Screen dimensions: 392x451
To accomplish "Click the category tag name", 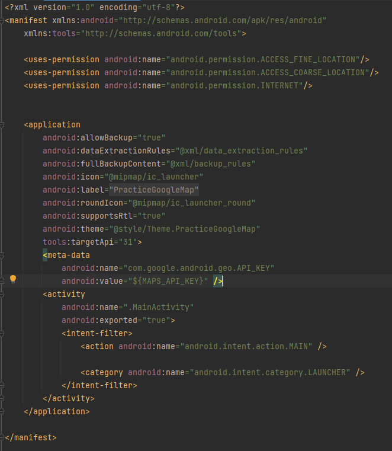I will point(104,373).
